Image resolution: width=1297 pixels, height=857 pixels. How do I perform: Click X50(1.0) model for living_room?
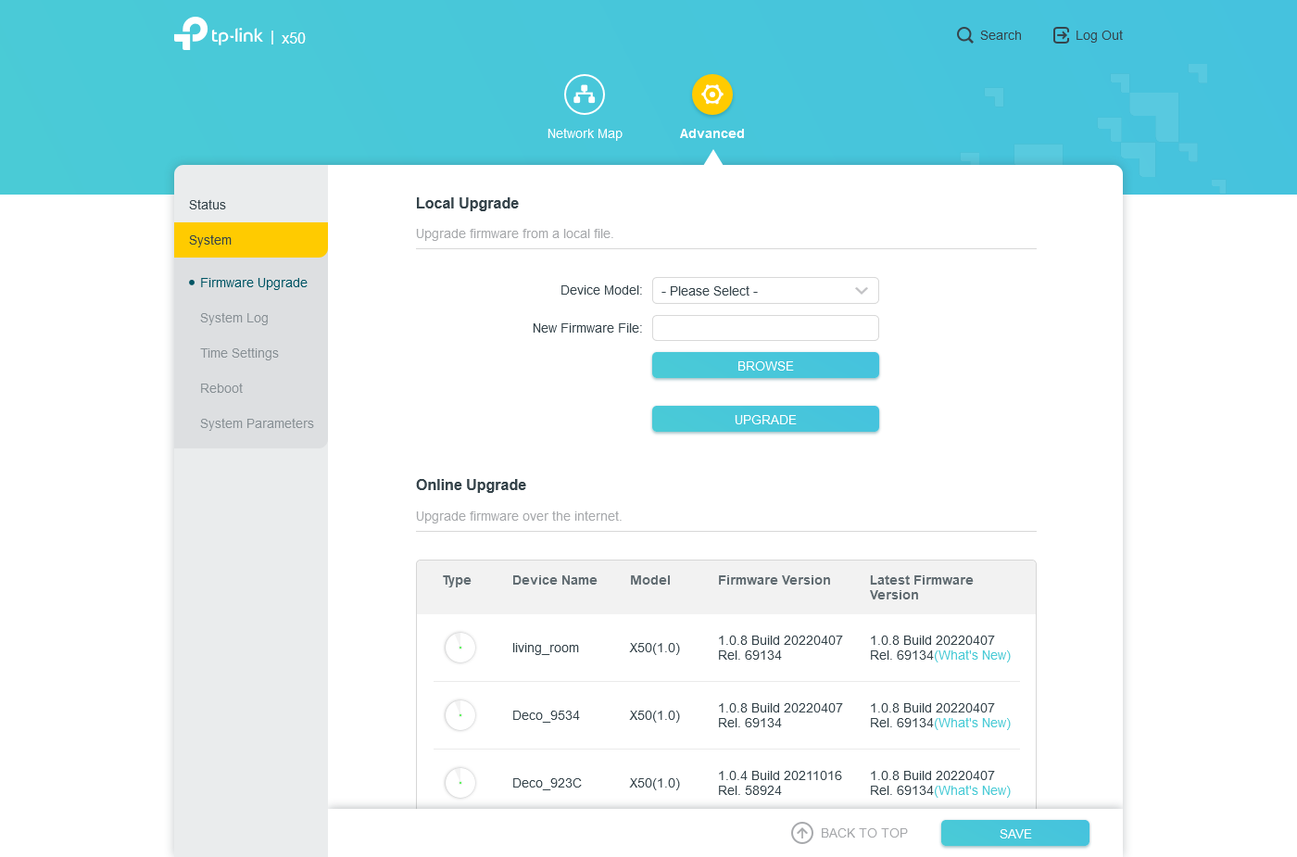(655, 648)
